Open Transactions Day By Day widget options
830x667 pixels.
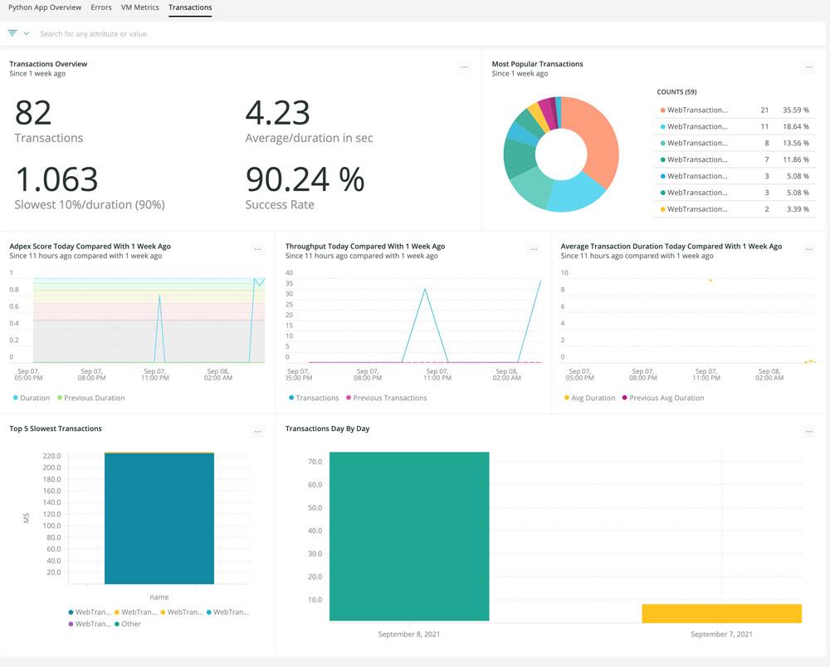(809, 431)
